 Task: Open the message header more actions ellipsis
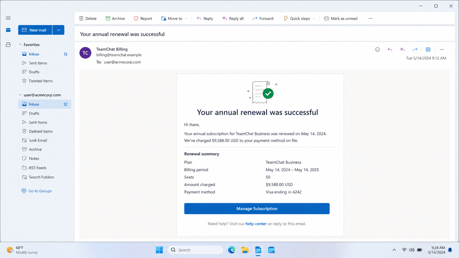click(442, 49)
